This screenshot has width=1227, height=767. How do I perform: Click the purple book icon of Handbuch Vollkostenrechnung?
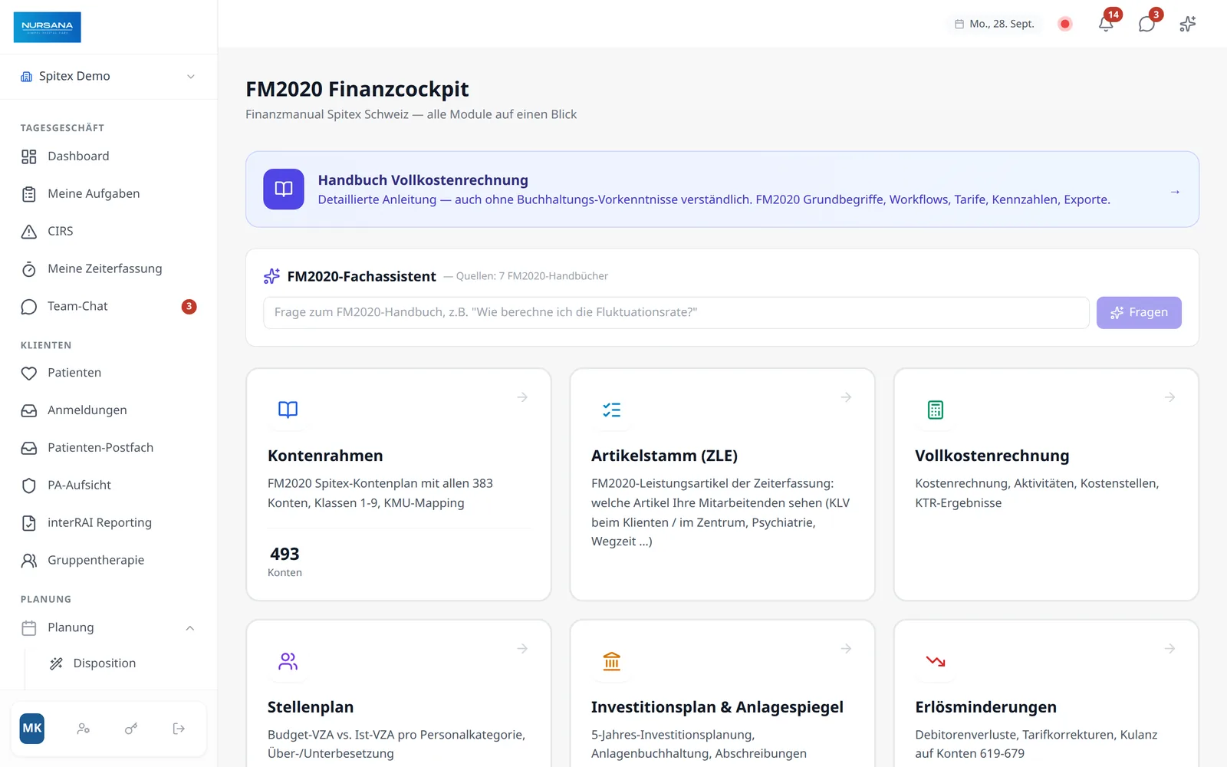coord(284,189)
